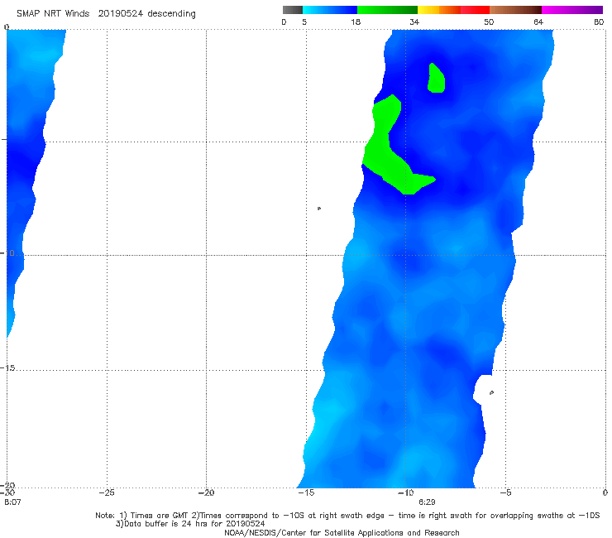The width and height of the screenshot is (612, 538).
Task: Pick the magenta-purple color bar segment
Action: (572, 10)
